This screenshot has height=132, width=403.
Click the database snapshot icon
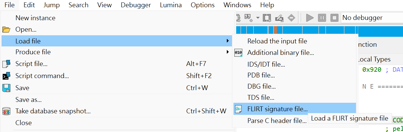(6, 111)
